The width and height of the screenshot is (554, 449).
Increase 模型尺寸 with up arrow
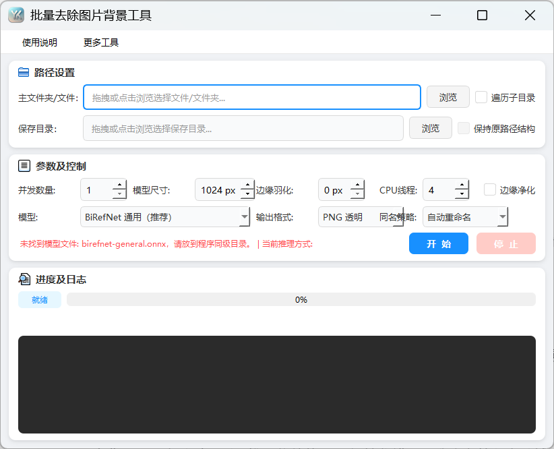click(x=247, y=185)
